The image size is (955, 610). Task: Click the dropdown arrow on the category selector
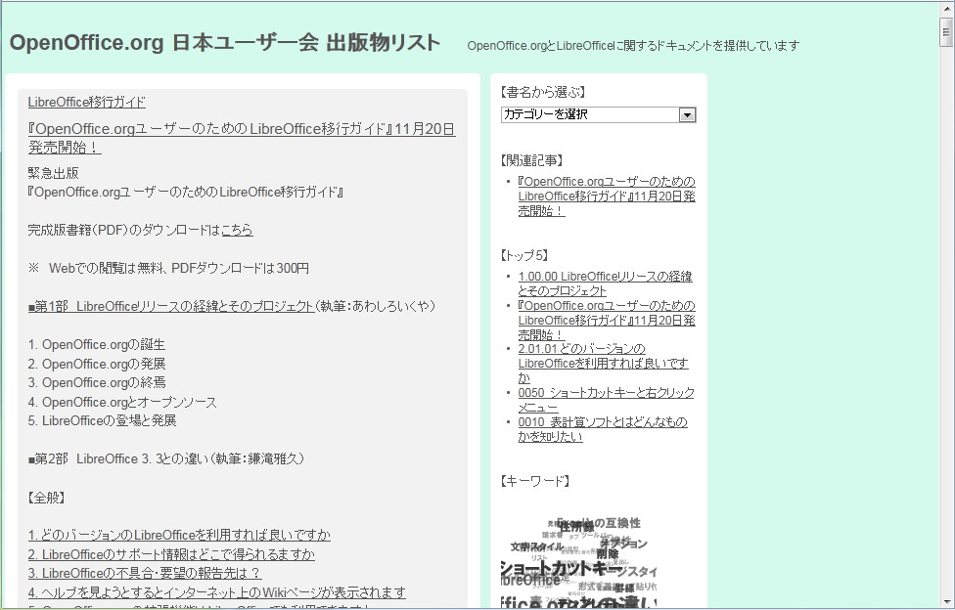pyautogui.click(x=689, y=114)
